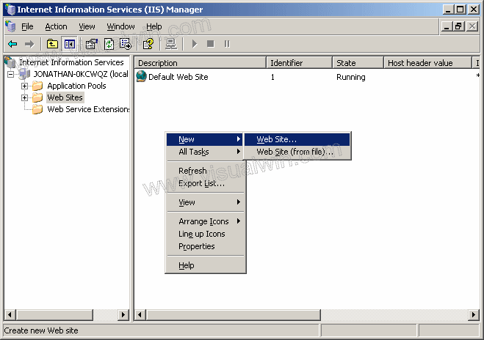Expand the Application Pools node
The image size is (484, 340).
pyautogui.click(x=24, y=86)
